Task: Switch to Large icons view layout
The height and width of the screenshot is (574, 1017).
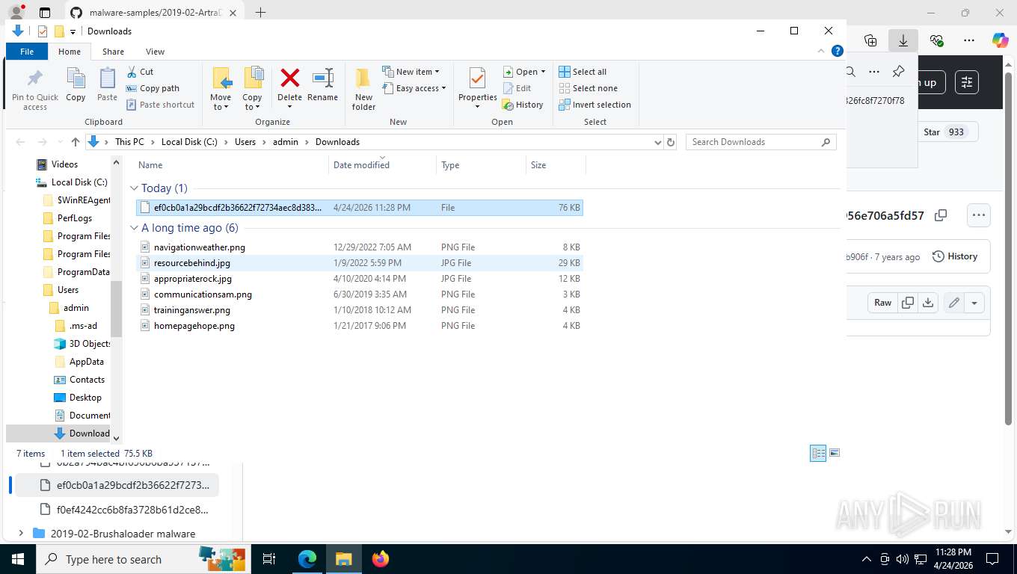Action: click(835, 453)
